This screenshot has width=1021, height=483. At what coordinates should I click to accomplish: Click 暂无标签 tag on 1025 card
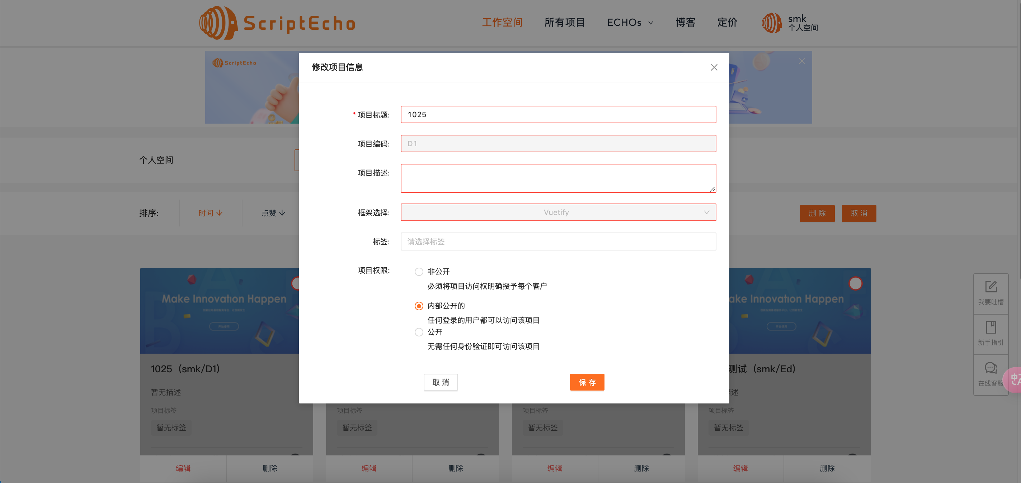coord(171,427)
